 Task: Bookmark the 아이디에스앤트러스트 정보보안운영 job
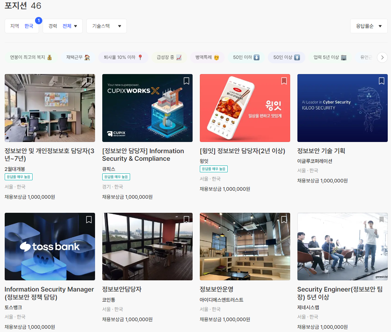[284, 220]
